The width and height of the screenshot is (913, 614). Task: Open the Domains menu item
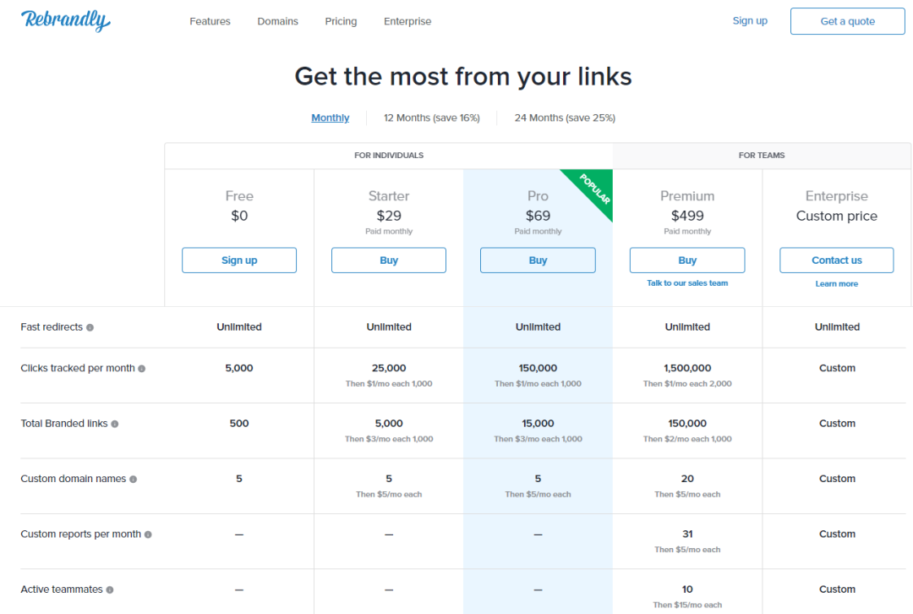278,21
